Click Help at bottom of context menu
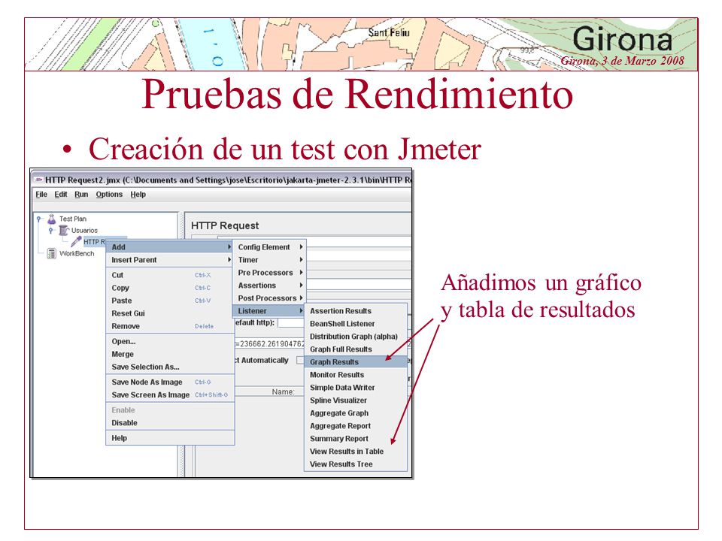This screenshot has width=722, height=541. click(x=170, y=438)
